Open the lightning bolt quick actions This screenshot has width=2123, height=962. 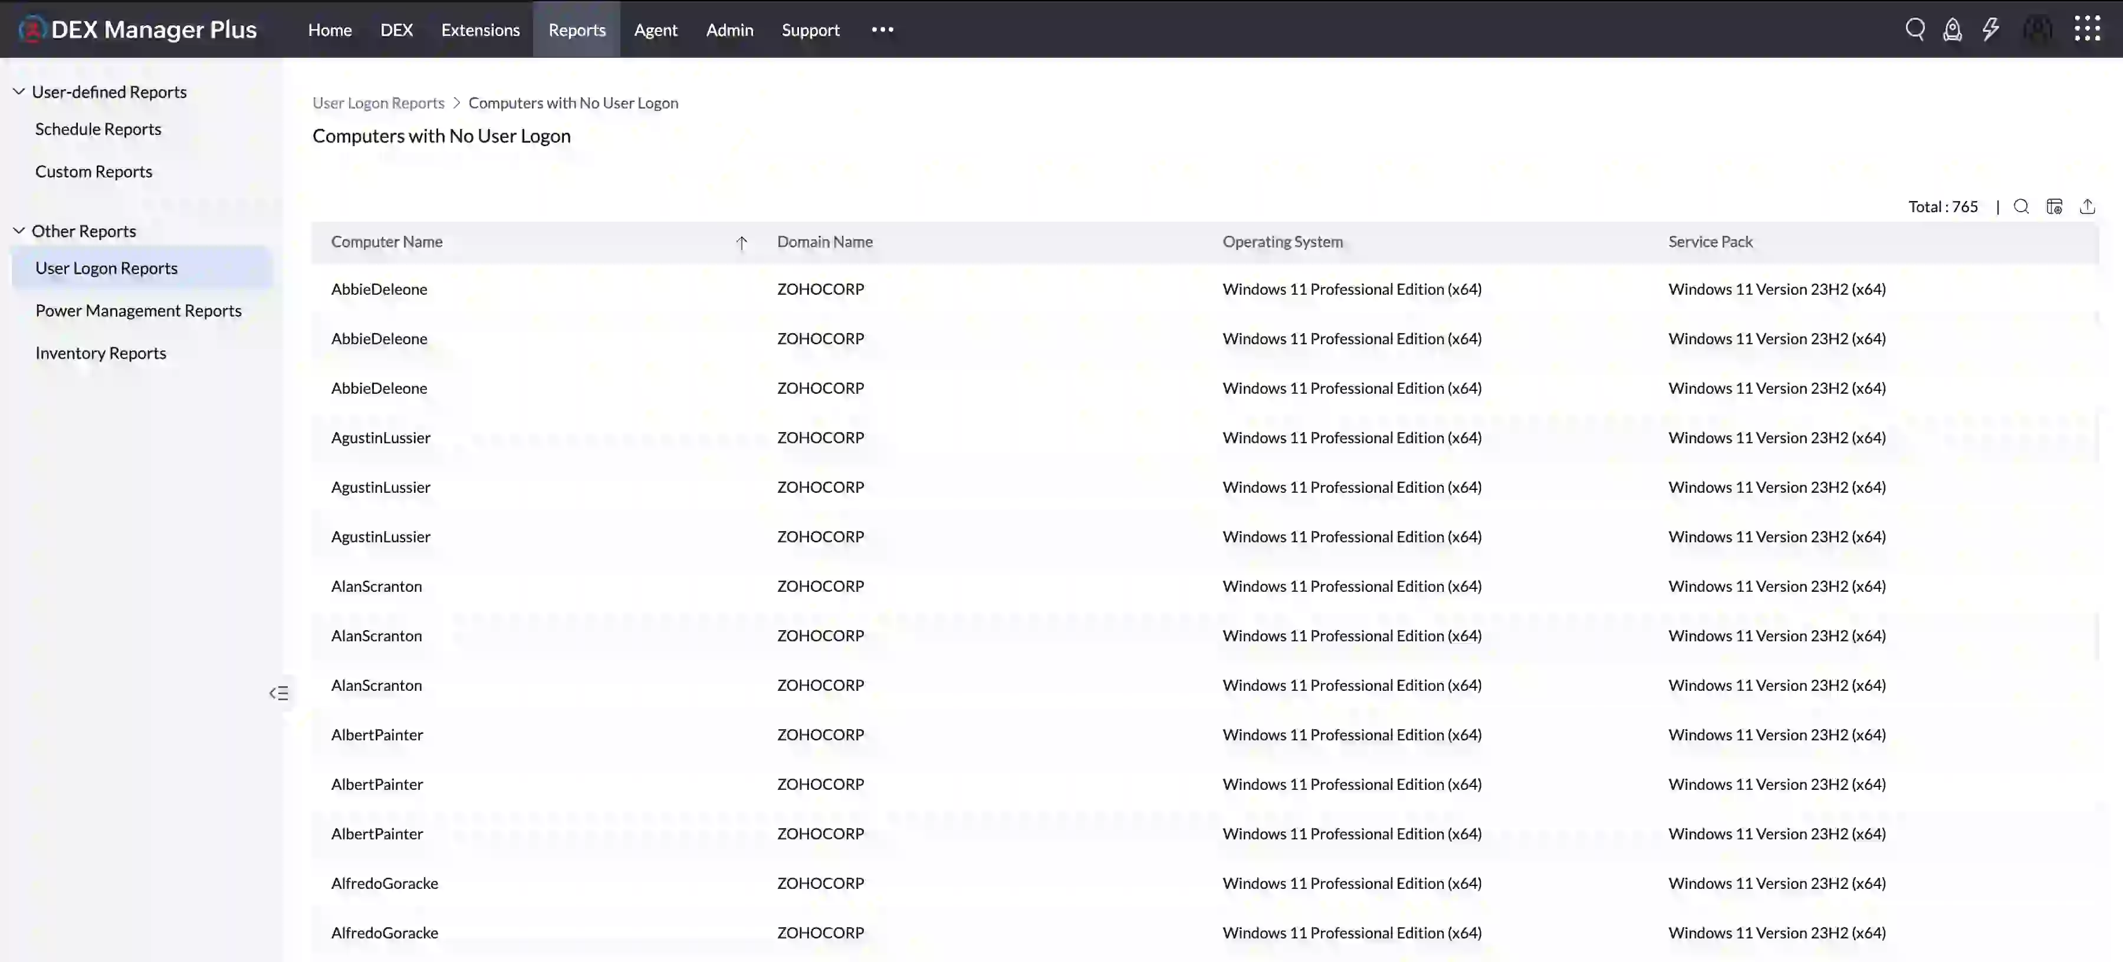point(1990,29)
